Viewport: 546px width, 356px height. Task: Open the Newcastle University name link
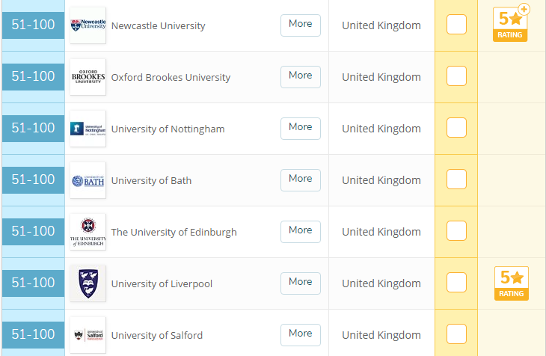(158, 26)
